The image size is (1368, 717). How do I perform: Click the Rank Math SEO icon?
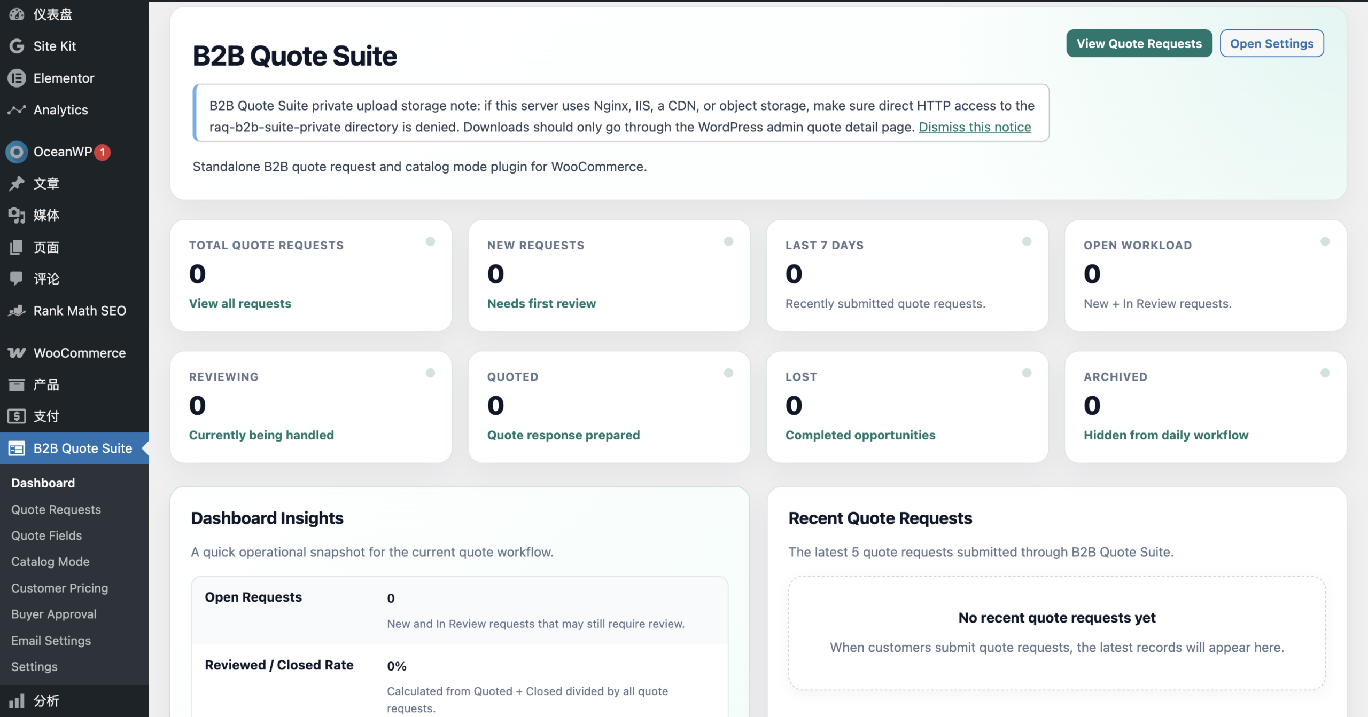coord(17,311)
